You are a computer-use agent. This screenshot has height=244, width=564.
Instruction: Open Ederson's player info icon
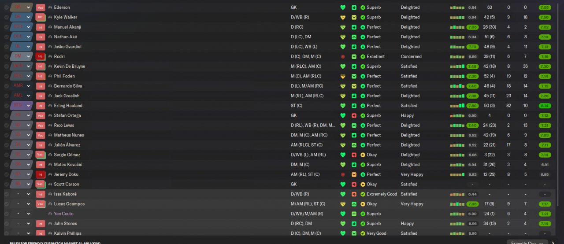[50, 7]
